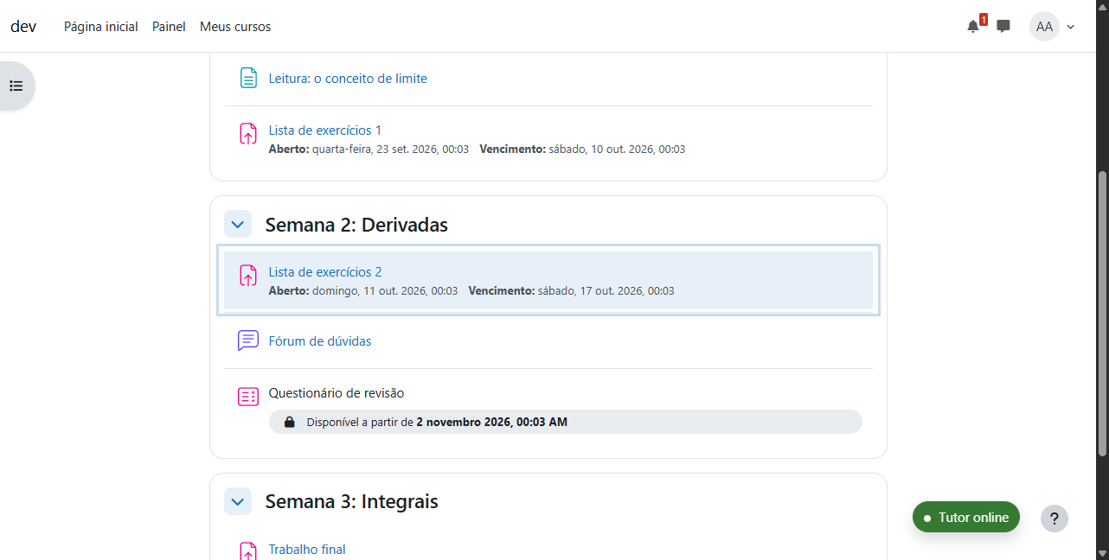Image resolution: width=1109 pixels, height=560 pixels.
Task: Click the Aberto domingo, 11 out. 2026 date
Action: [363, 291]
